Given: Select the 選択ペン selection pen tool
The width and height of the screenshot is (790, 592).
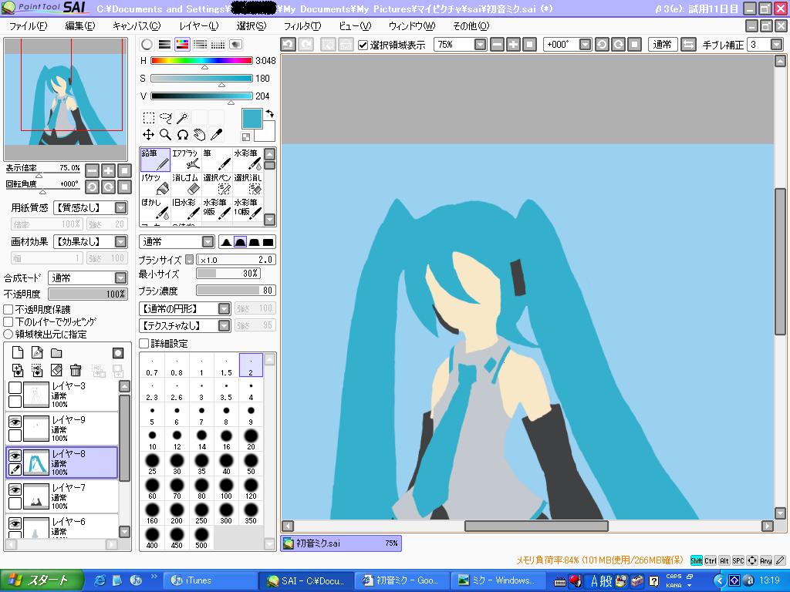Looking at the screenshot, I should pos(217,184).
